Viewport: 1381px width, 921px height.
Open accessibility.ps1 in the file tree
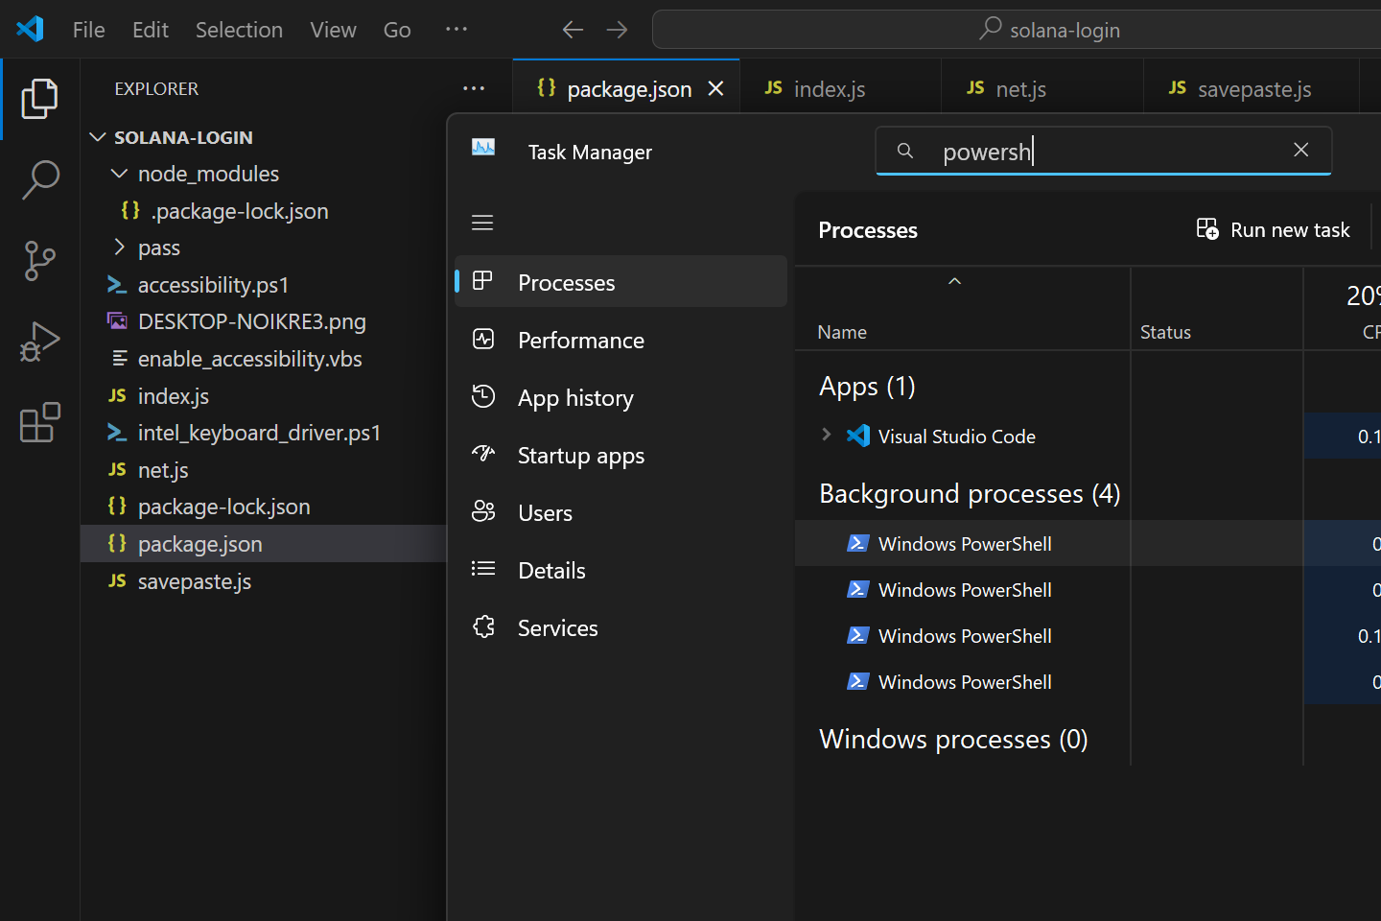pos(213,285)
